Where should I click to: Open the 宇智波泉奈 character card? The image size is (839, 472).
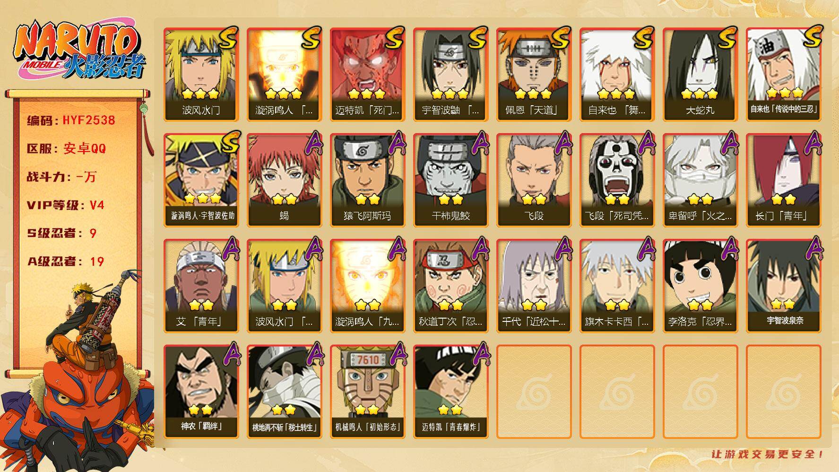(784, 286)
